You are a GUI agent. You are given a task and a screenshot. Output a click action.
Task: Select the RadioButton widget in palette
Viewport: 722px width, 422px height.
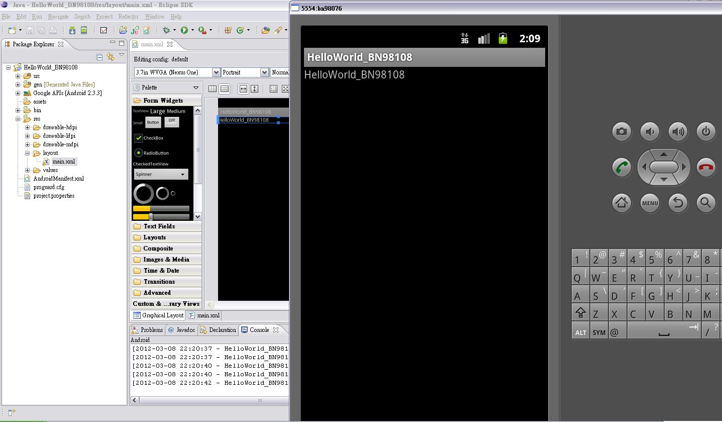point(139,153)
